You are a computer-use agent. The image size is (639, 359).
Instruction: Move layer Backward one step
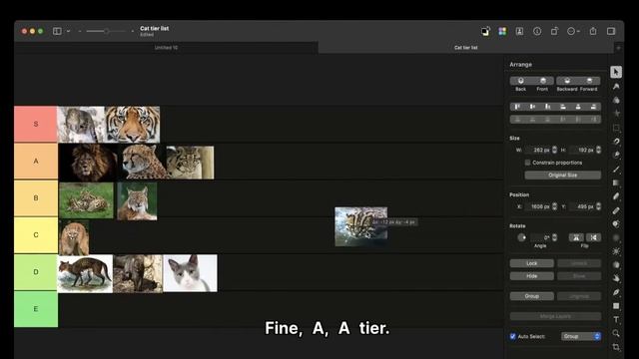tap(567, 81)
